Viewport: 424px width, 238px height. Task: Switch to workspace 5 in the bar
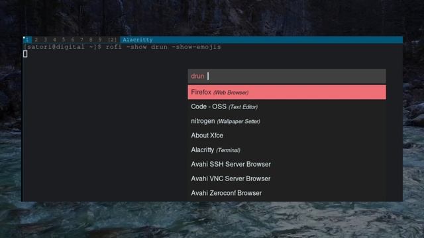(64, 40)
